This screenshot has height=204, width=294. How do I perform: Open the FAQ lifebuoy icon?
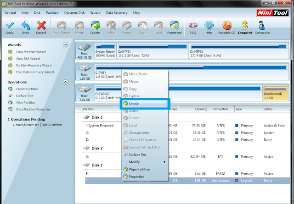pyautogui.click(x=193, y=26)
